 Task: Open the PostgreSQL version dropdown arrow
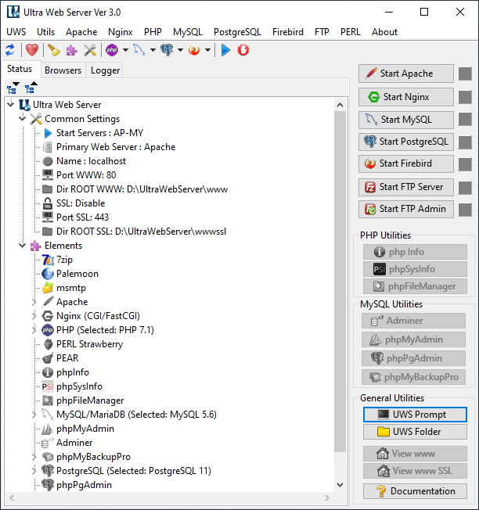(x=180, y=50)
